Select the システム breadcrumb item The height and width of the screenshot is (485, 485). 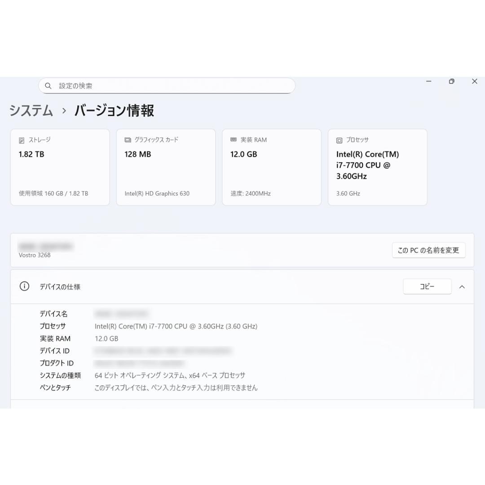(x=30, y=110)
